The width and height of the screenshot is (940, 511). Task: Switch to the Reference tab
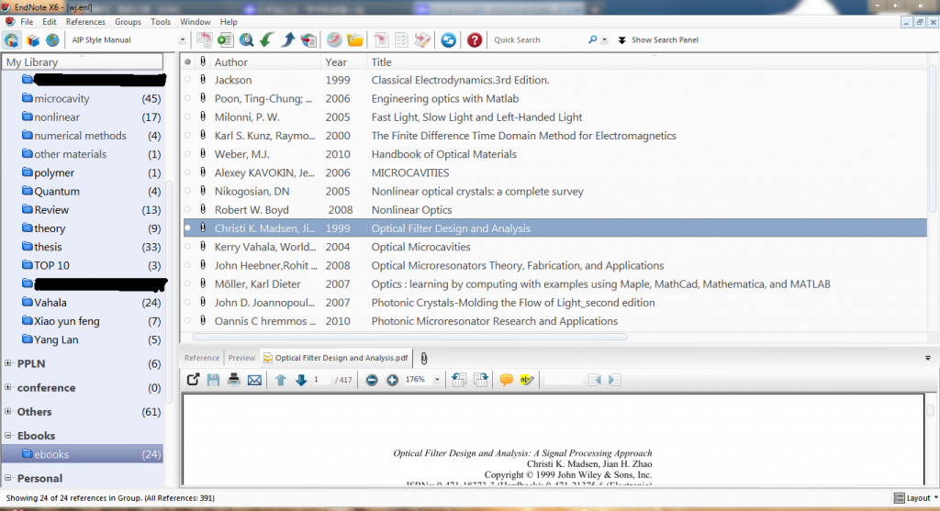tap(201, 358)
